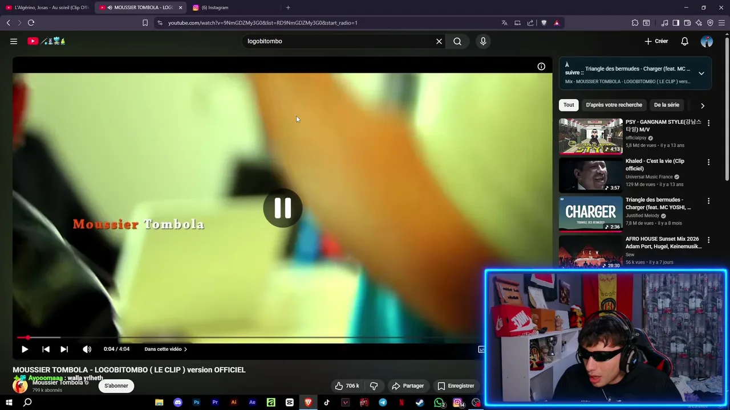Bookmark this page
This screenshot has width=730, height=410.
click(145, 23)
